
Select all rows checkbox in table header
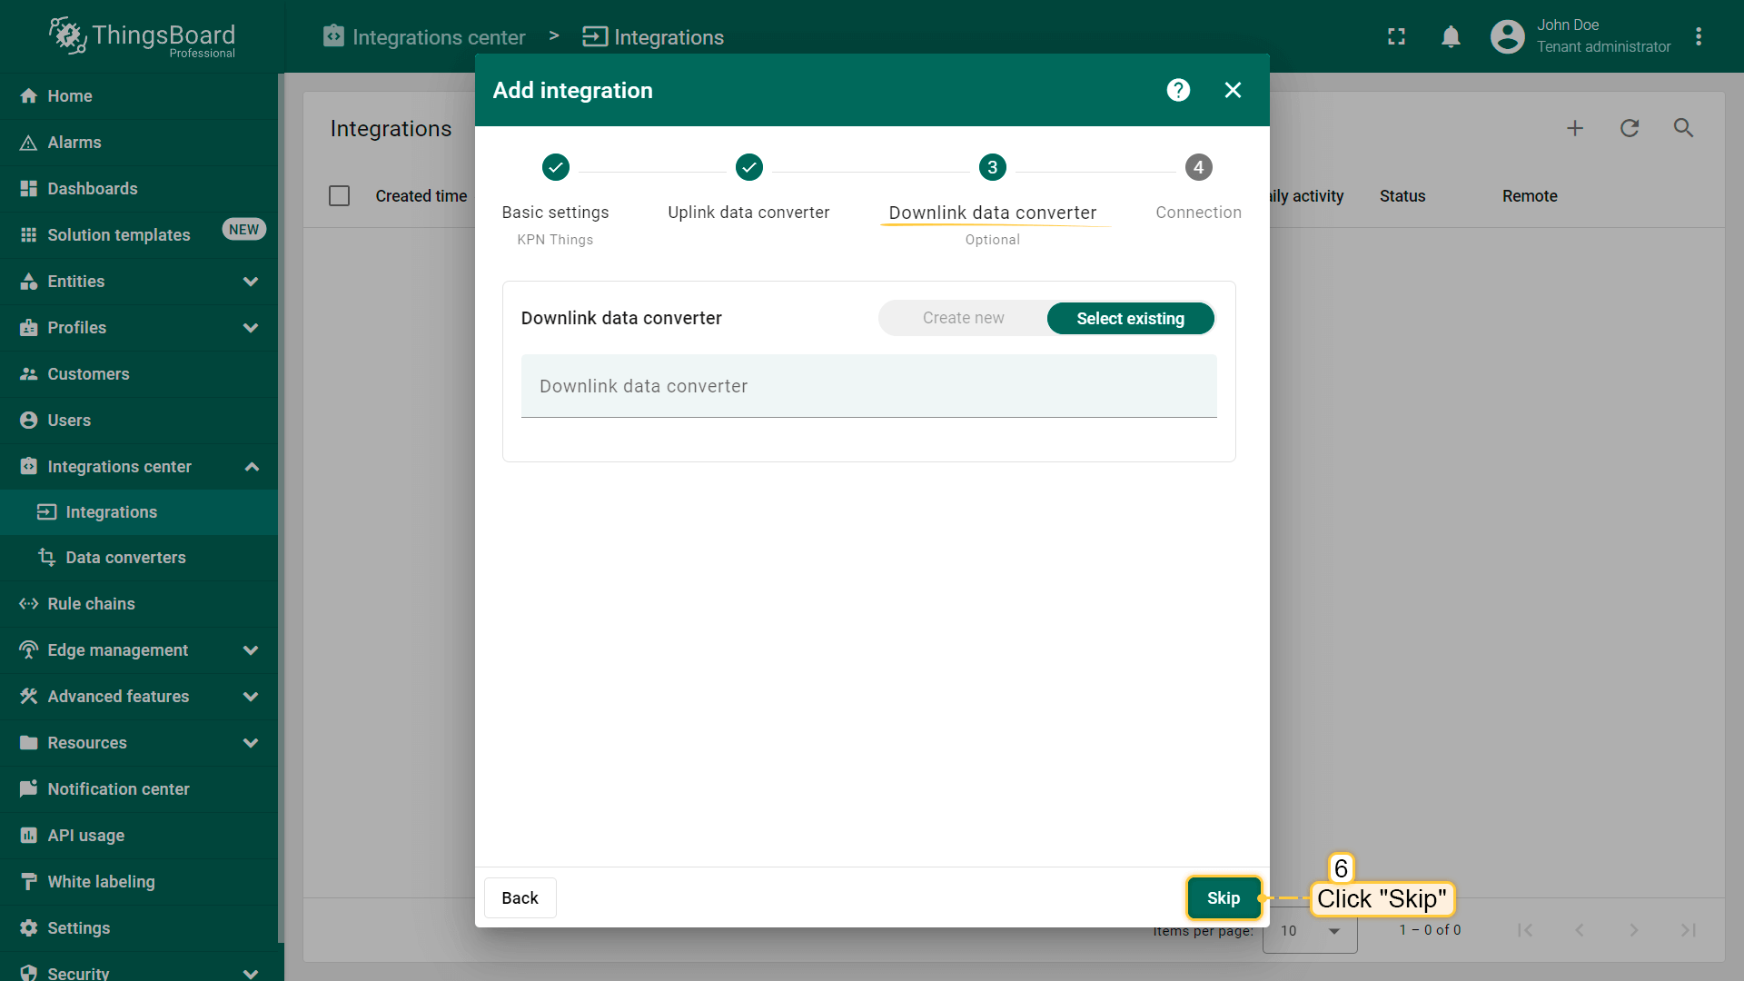(340, 196)
